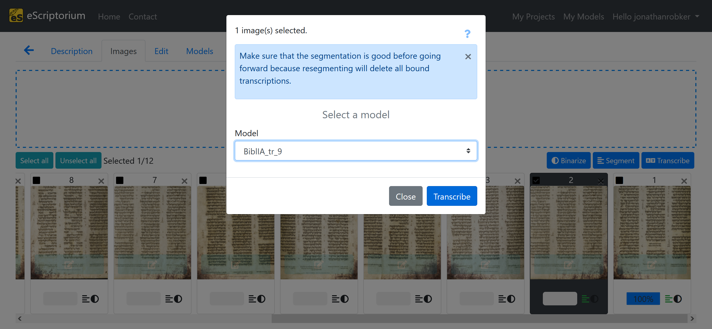The width and height of the screenshot is (712, 329).
Task: Expand the Hello jonathanrobker user menu
Action: [x=656, y=17]
